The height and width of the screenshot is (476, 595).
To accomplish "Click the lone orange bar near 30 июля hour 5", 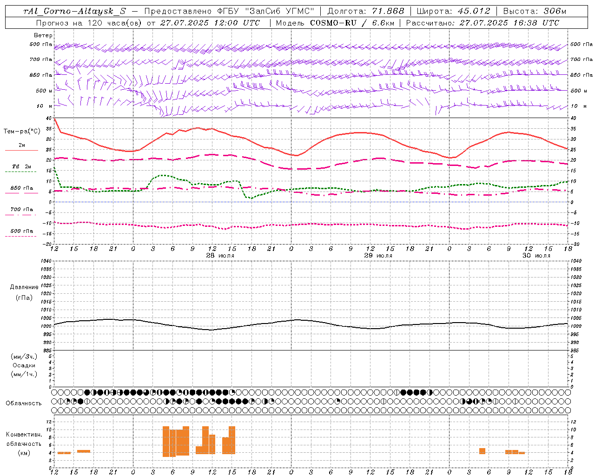I will click(482, 451).
